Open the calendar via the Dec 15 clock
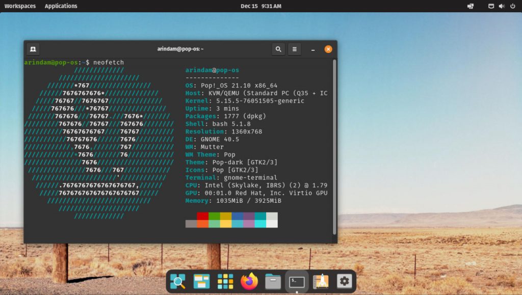Image resolution: width=522 pixels, height=295 pixels. (x=261, y=6)
